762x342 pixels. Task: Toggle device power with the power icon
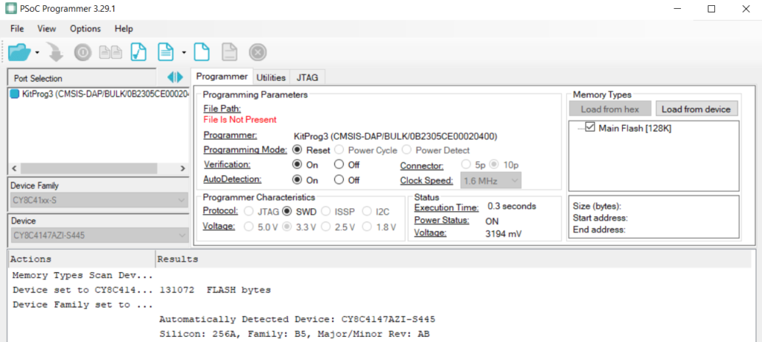point(83,53)
